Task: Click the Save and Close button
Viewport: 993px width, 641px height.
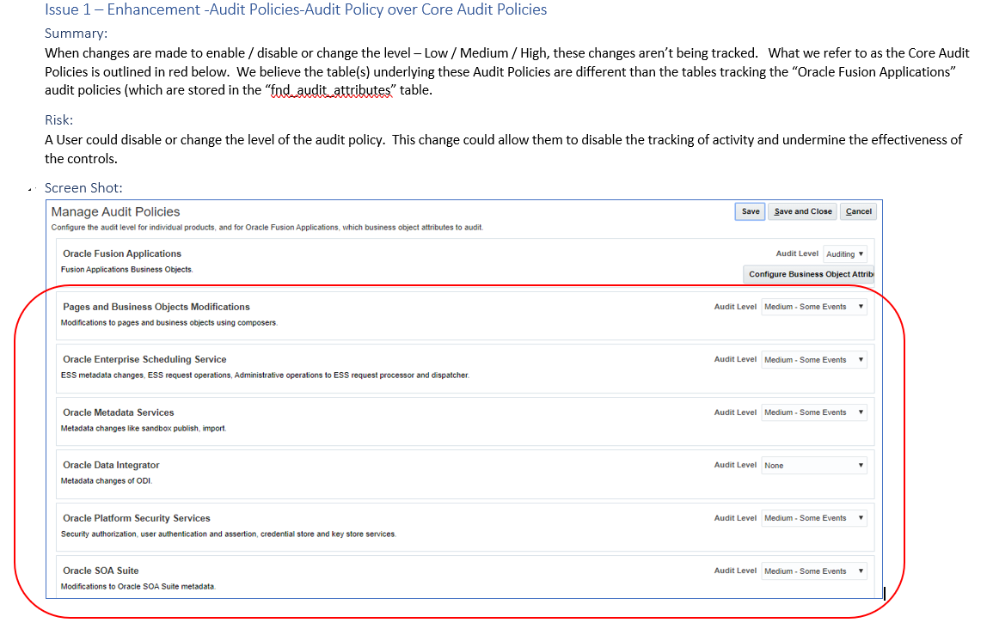Action: (x=802, y=211)
